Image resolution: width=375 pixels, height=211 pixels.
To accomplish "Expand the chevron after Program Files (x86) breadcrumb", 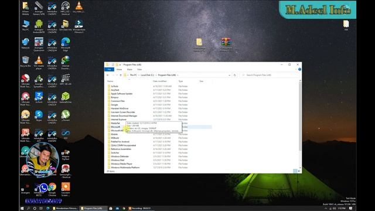I will click(x=178, y=75).
